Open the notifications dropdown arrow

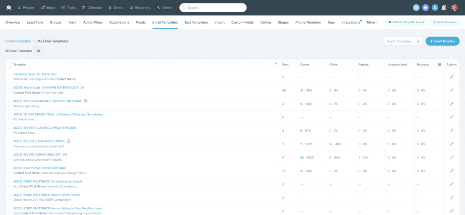pos(448,8)
